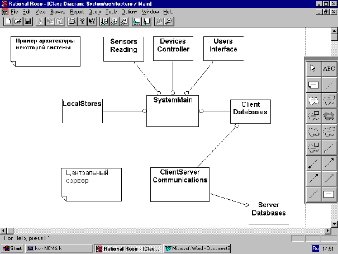Click the Save diskette icon in toolbar
This screenshot has width=338, height=254.
pyautogui.click(x=28, y=21)
